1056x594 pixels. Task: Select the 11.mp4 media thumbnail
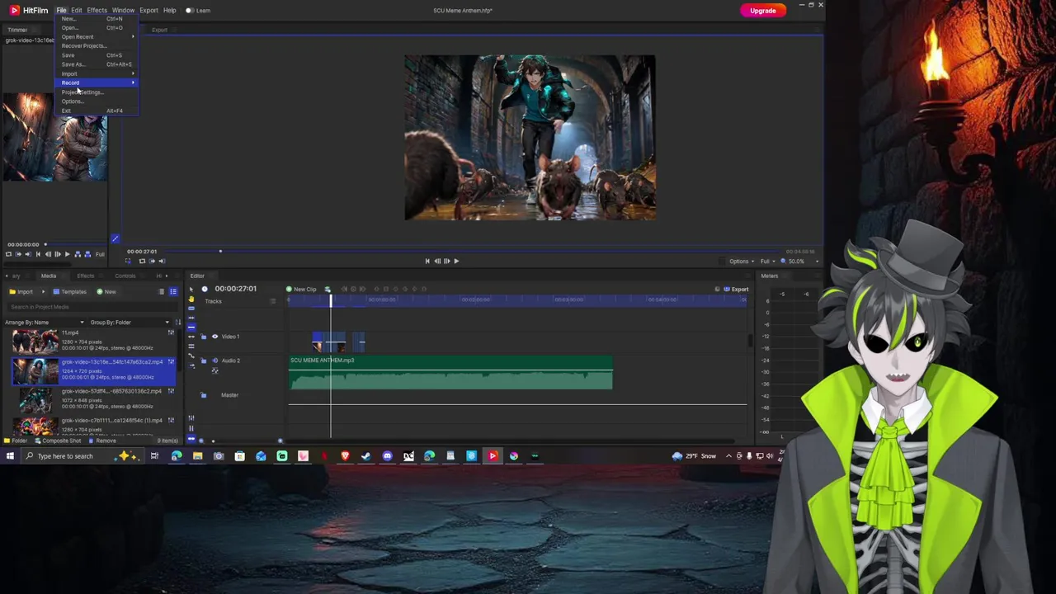35,341
